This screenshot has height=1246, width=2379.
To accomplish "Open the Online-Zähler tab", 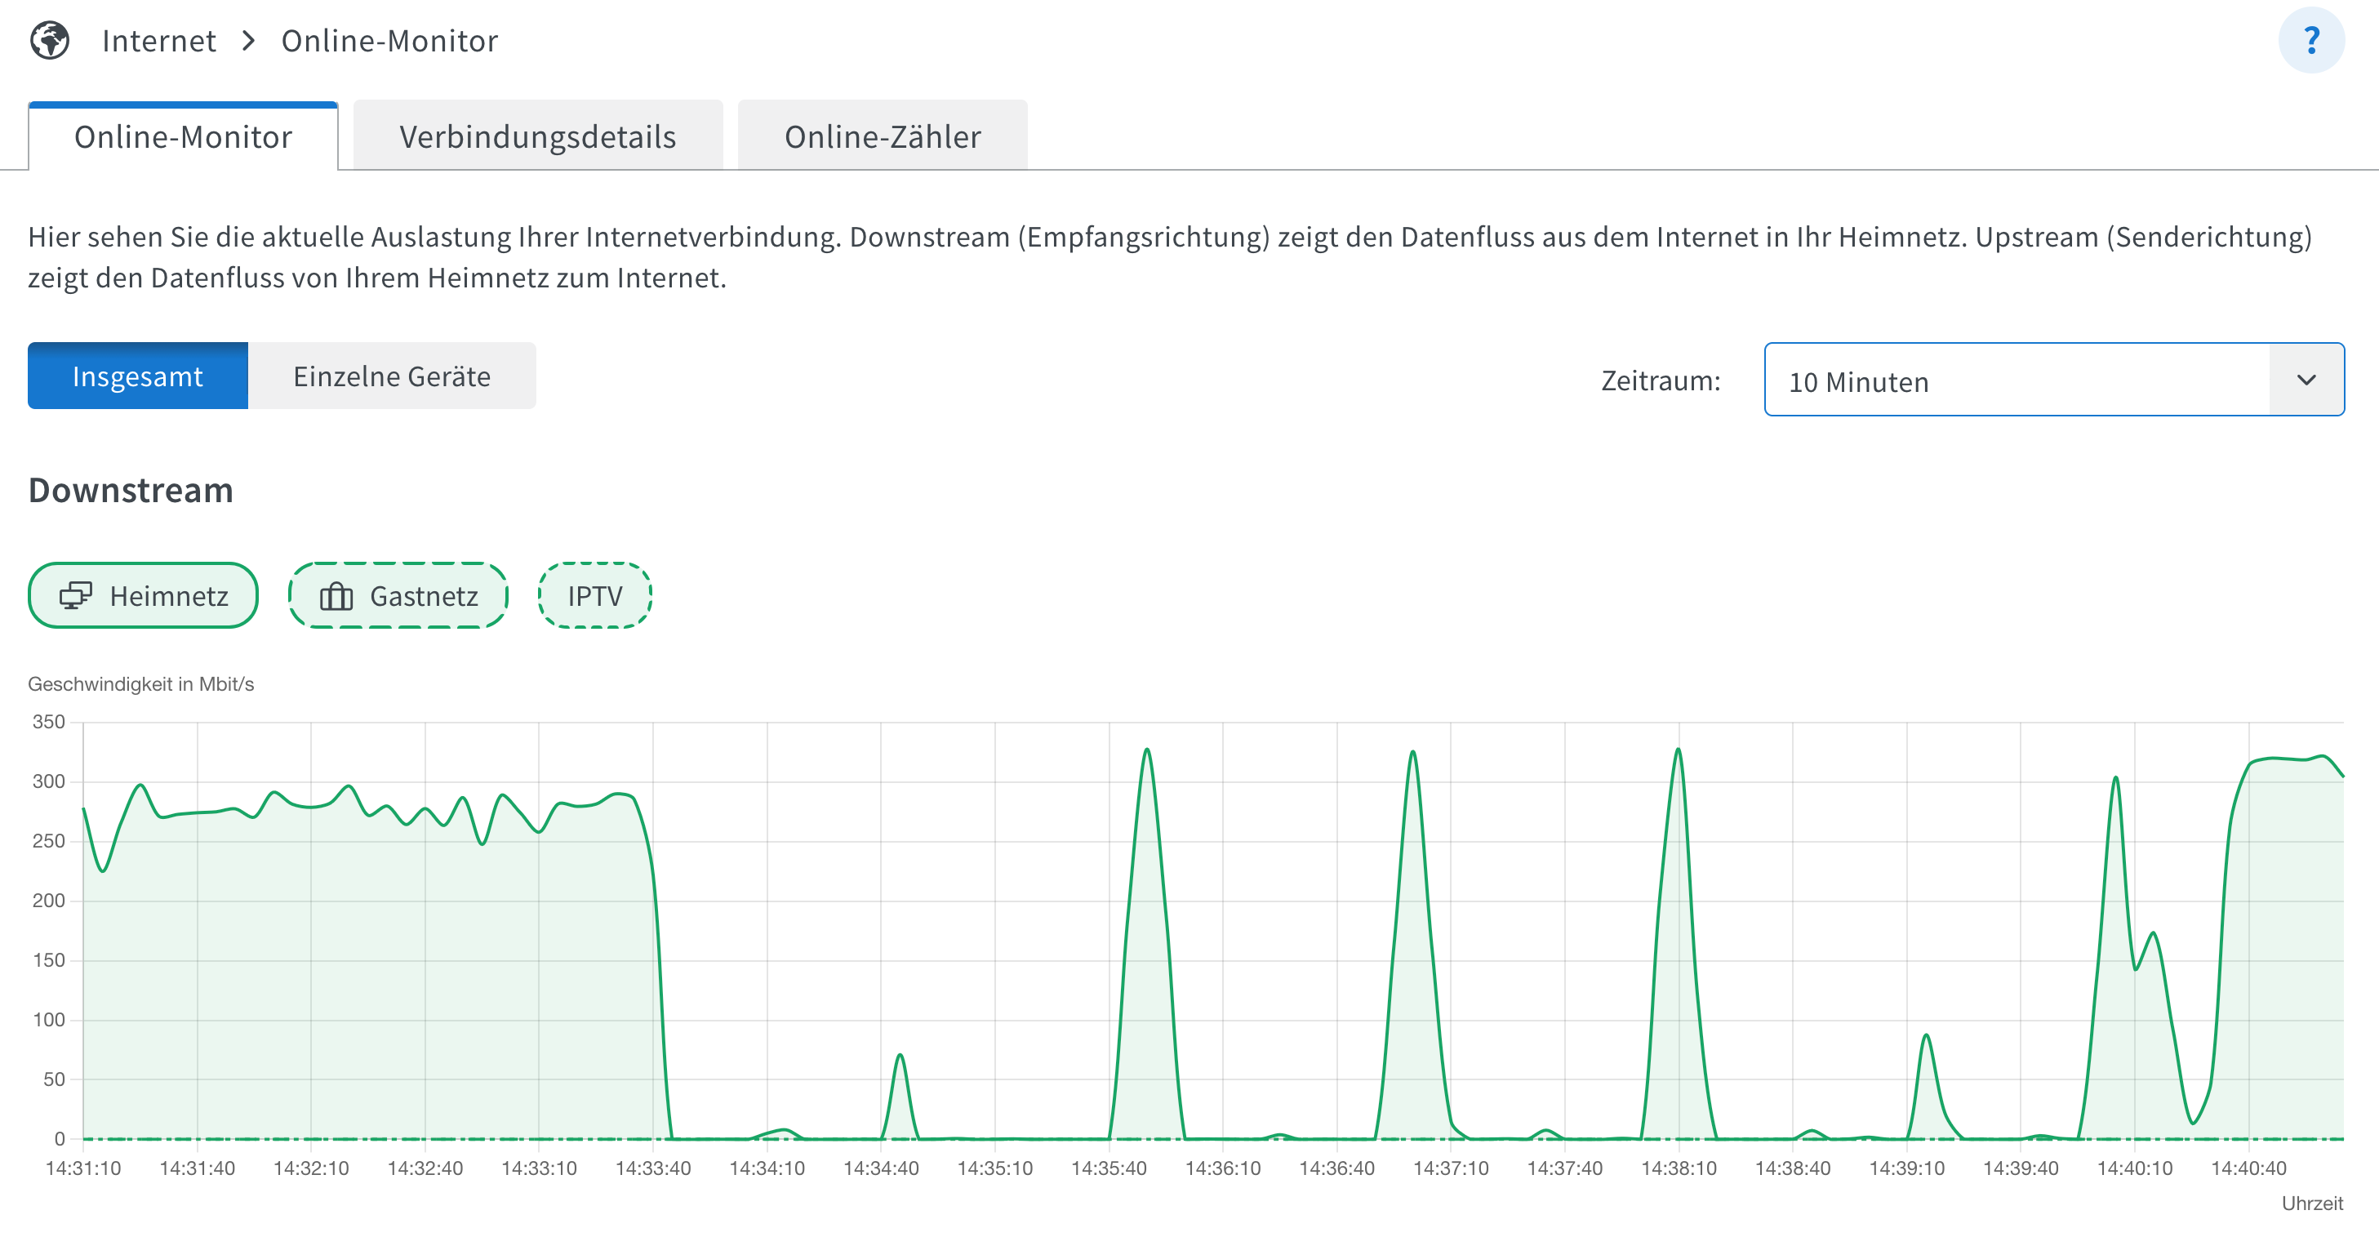I will coord(882,136).
